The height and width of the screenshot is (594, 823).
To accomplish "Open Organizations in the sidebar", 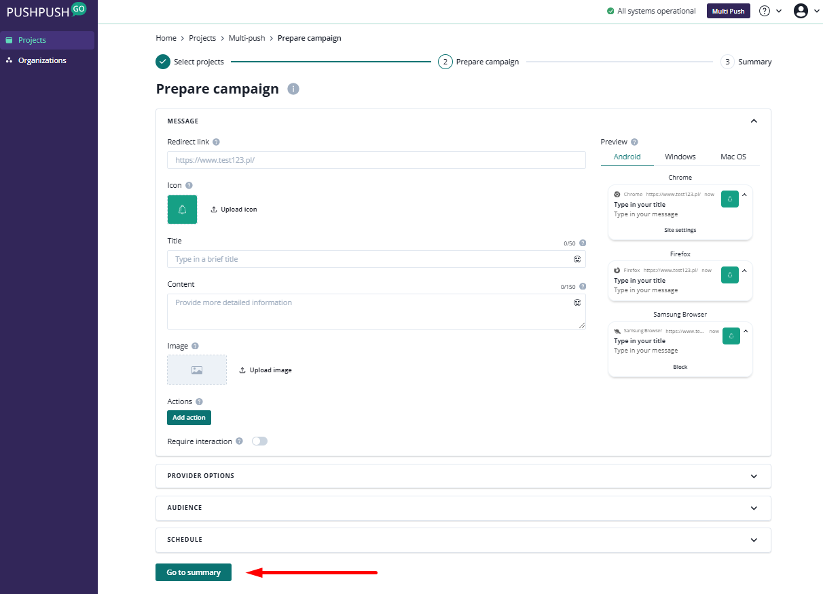I will (x=42, y=60).
